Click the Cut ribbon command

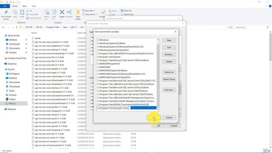click(29, 11)
